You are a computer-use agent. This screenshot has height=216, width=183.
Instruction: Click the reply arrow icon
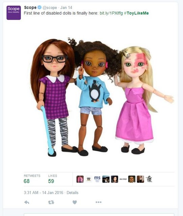click(x=27, y=202)
